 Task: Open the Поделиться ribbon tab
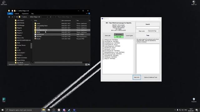[25, 14]
